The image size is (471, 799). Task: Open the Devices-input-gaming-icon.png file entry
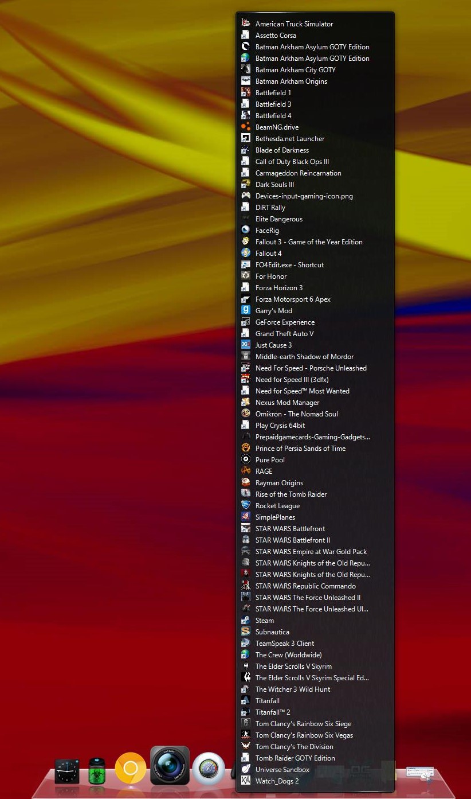[304, 196]
